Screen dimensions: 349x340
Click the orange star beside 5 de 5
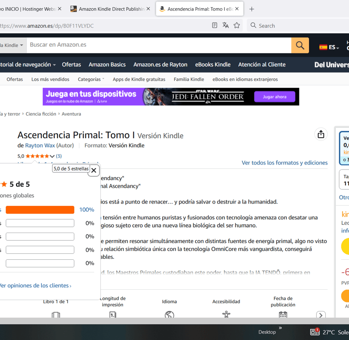point(4,184)
